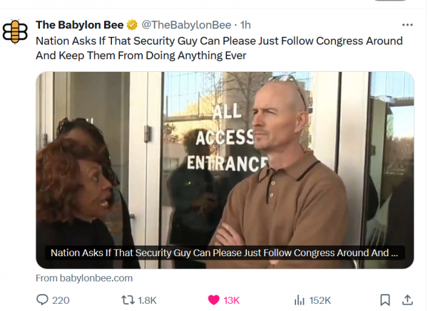428x311 pixels.
Task: Repost using the retweet arrows icon
Action: tap(128, 300)
